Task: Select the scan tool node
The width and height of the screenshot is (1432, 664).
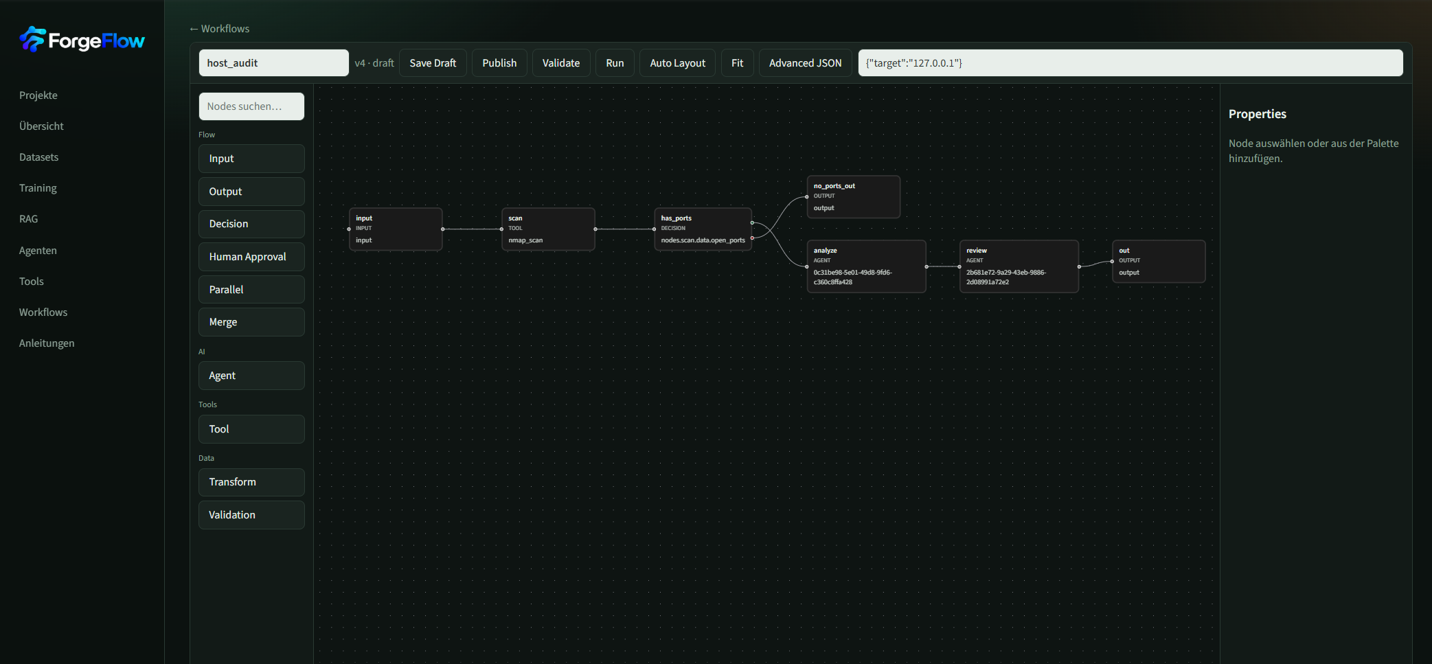Action: (x=548, y=229)
